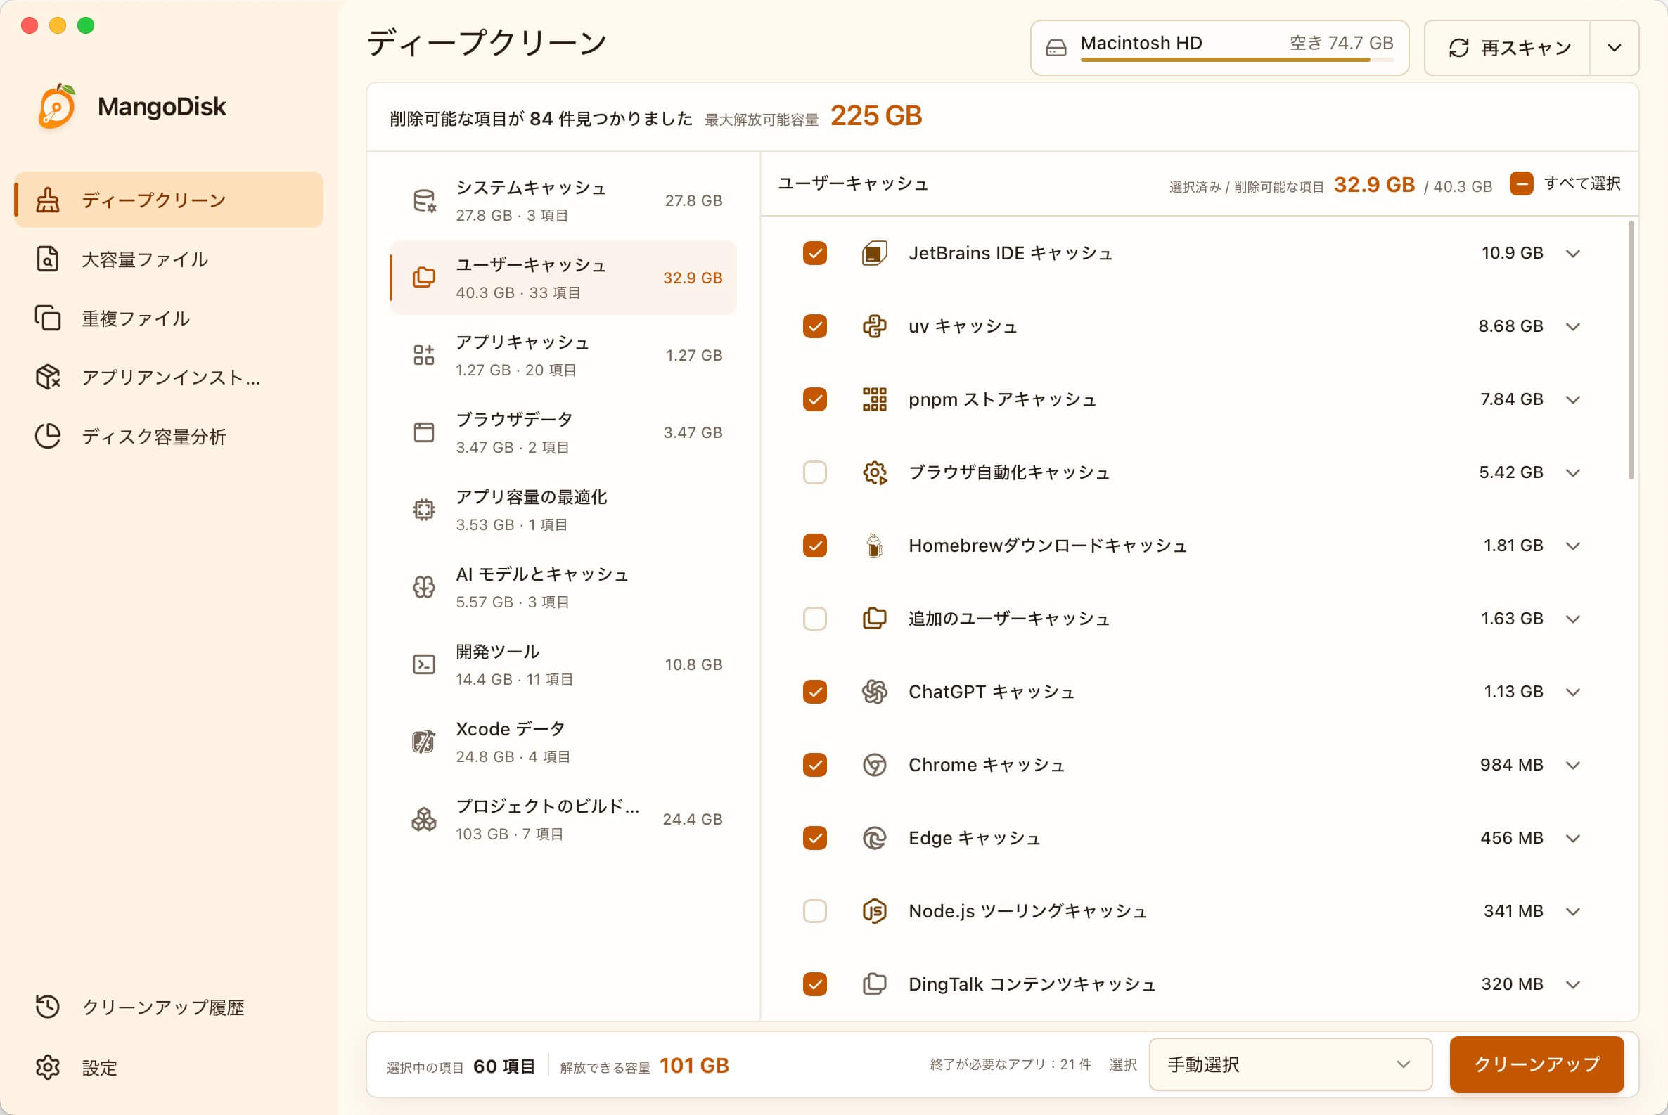The image size is (1668, 1115).
Task: Uncheck the ChatGPT キャッシュ checkbox
Action: pyautogui.click(x=814, y=692)
